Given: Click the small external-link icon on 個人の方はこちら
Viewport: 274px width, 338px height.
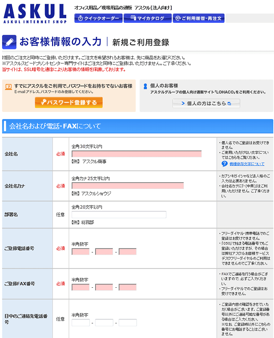Looking at the screenshot, I should 229,104.
